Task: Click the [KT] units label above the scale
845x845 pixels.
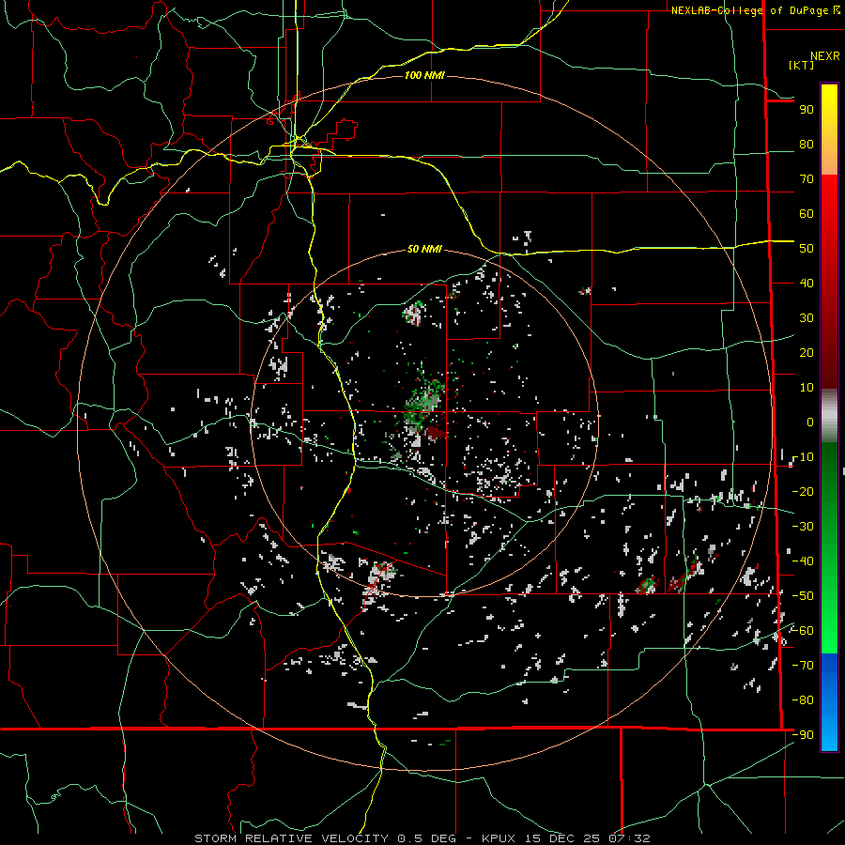Action: 802,65
